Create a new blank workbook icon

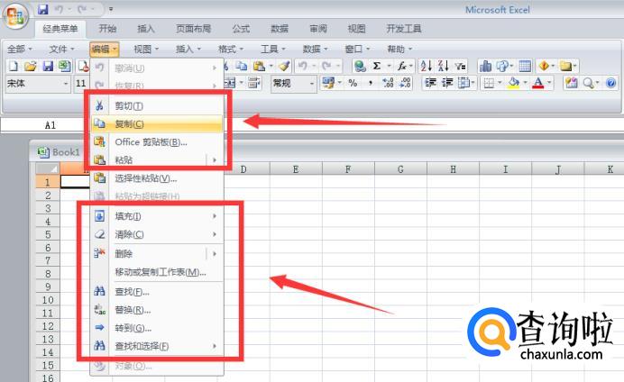[x=14, y=66]
